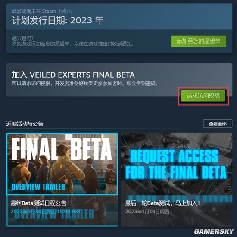Viewport: 237px width, 237px height.
Task: Click the 可以请求访问权限 beta description line
Action: point(85,83)
